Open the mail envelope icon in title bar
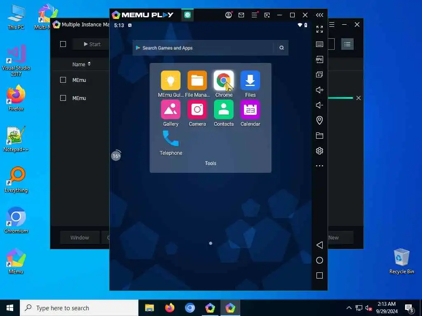The width and height of the screenshot is (422, 316). 241,15
